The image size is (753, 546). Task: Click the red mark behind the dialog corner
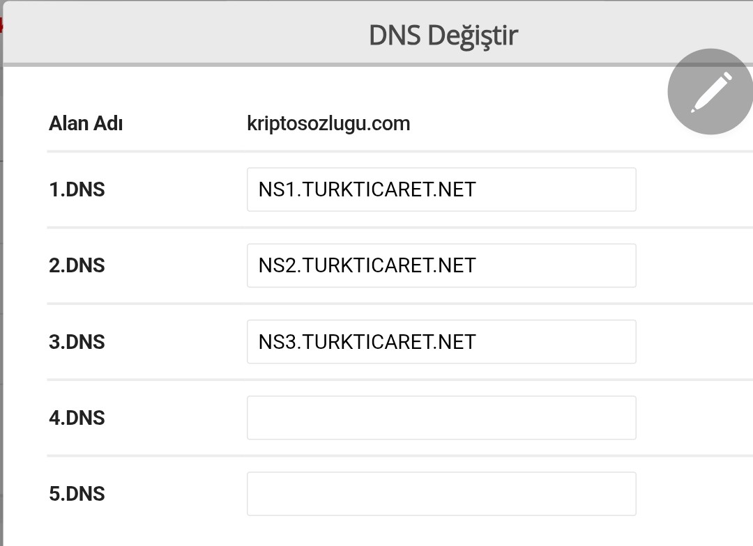1,25
